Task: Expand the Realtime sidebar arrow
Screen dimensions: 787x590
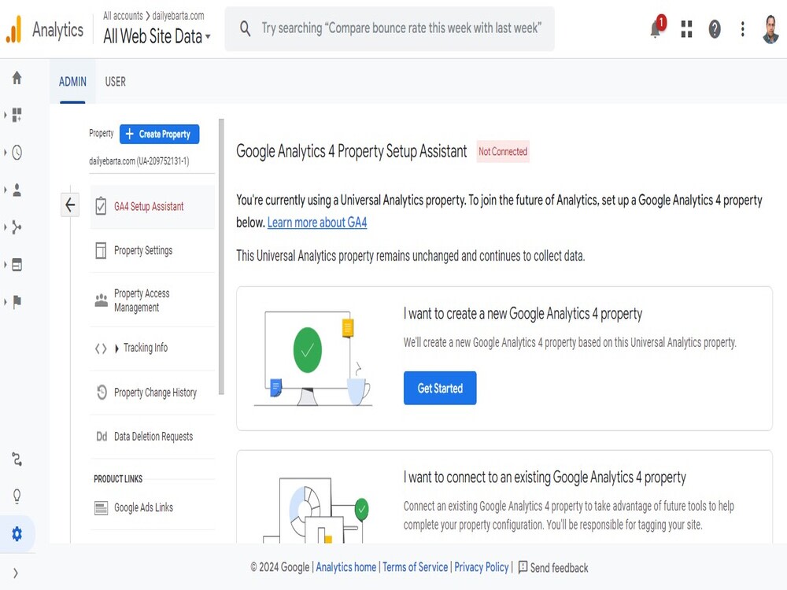Action: tap(5, 153)
